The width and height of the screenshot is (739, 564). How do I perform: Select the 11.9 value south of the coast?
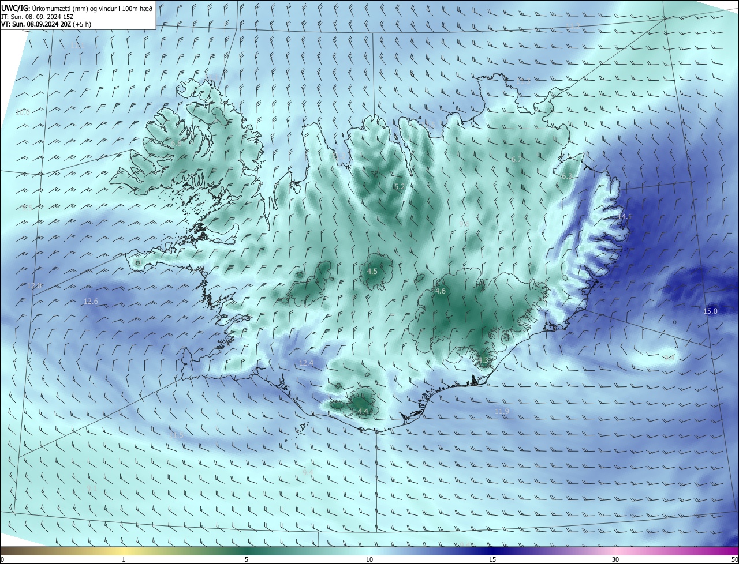click(502, 411)
